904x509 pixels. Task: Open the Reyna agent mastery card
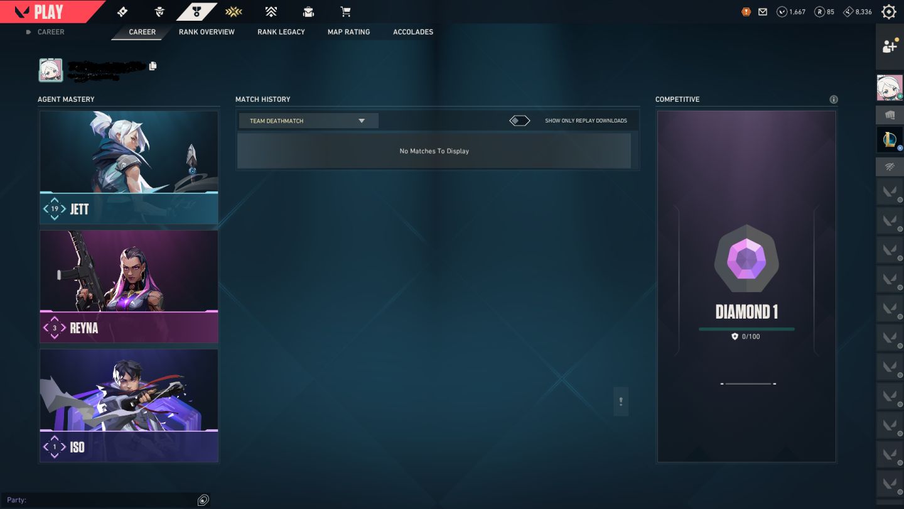pos(129,287)
